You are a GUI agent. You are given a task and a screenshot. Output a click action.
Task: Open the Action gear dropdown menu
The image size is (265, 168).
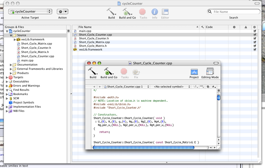(62, 12)
